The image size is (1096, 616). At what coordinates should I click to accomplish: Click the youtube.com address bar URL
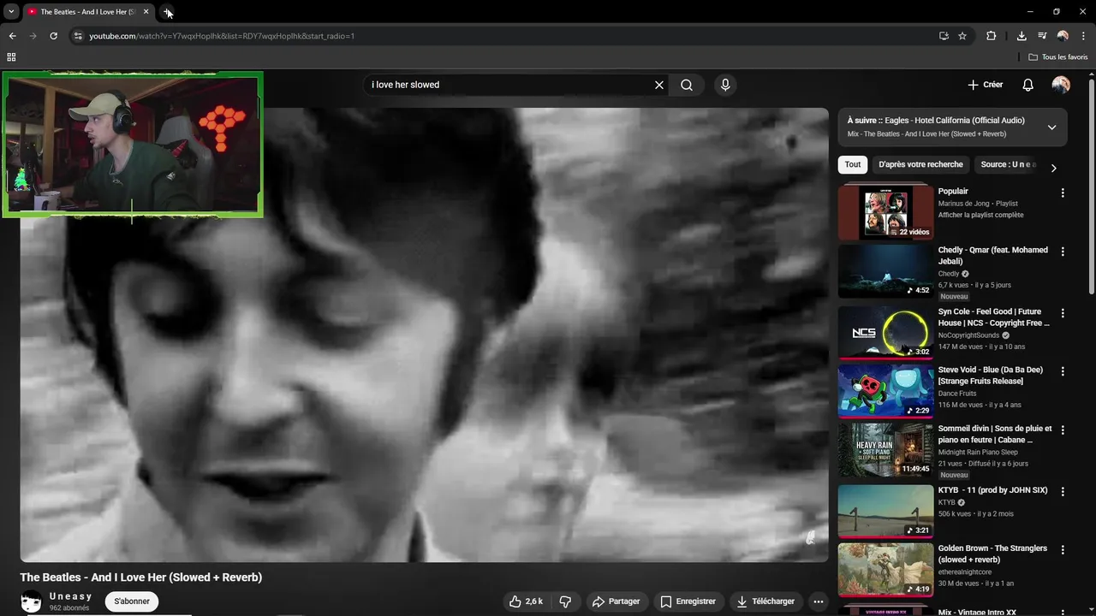point(222,36)
